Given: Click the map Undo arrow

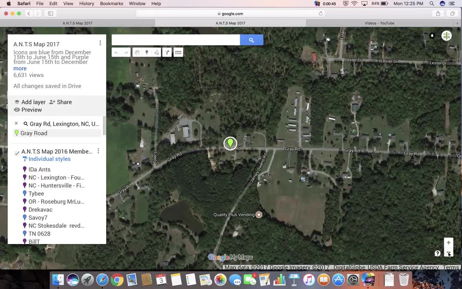Looking at the screenshot, I should pos(116,53).
